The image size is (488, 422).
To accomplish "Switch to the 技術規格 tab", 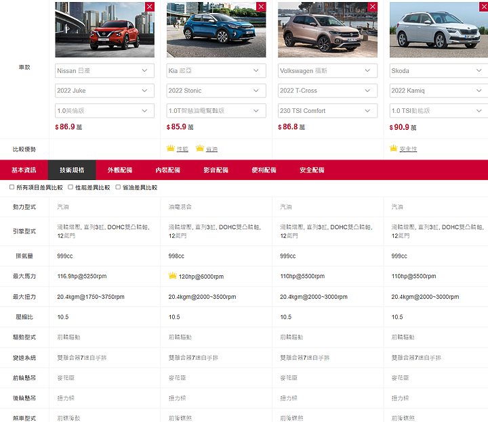I will point(72,170).
